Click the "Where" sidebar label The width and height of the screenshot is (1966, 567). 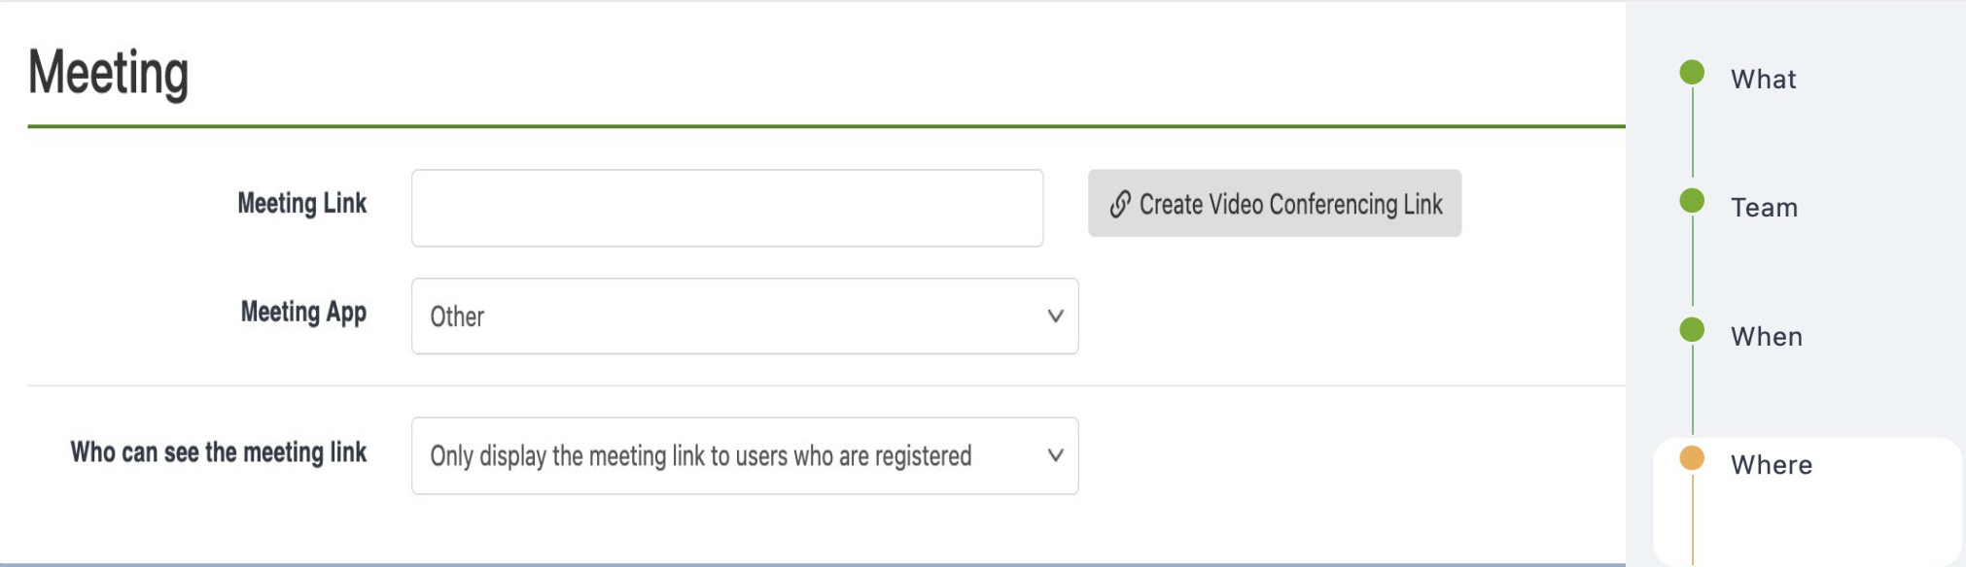coord(1771,465)
